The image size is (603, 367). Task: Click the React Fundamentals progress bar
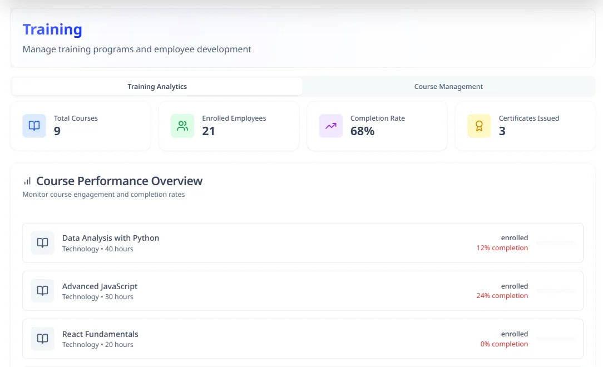pyautogui.click(x=555, y=339)
